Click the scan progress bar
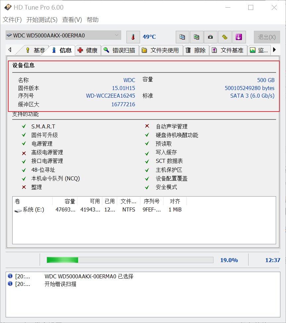The height and width of the screenshot is (323, 286). [130, 260]
